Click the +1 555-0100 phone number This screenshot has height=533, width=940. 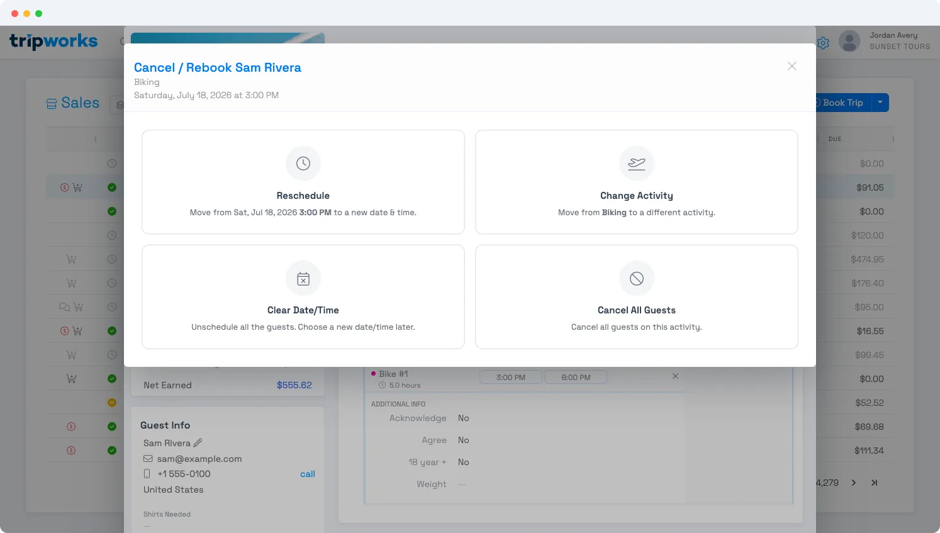pos(184,474)
